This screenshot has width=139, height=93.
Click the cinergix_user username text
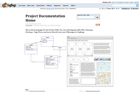click(x=107, y=2)
